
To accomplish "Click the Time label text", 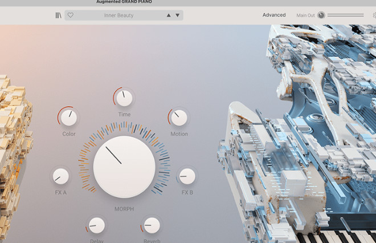I will [124, 114].
